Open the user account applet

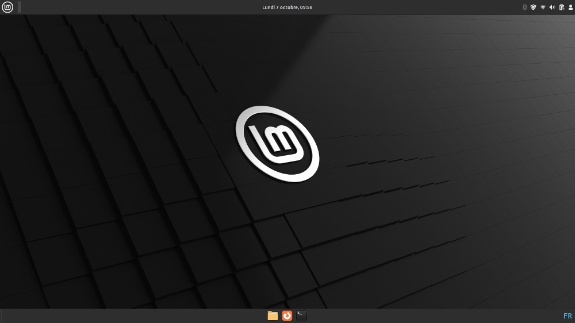click(570, 7)
